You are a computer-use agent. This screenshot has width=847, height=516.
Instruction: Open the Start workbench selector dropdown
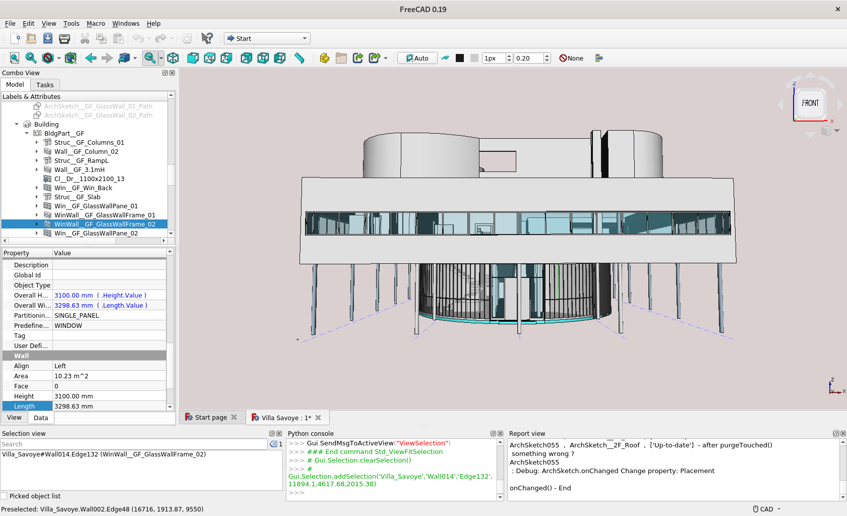click(x=267, y=38)
